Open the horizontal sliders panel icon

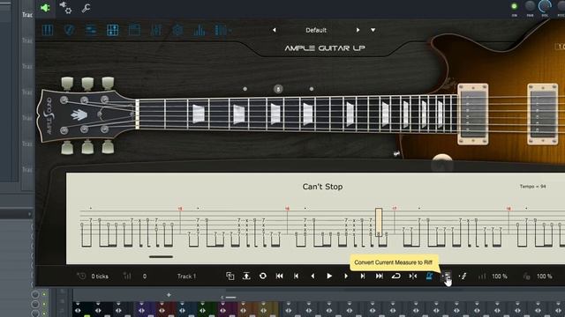pyautogui.click(x=91, y=30)
